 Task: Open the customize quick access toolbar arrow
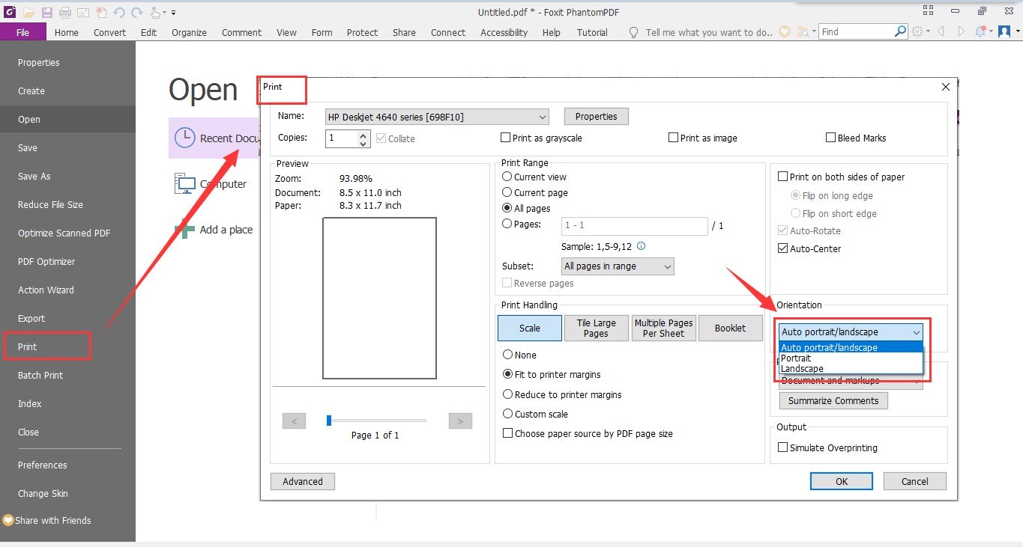pyautogui.click(x=174, y=13)
